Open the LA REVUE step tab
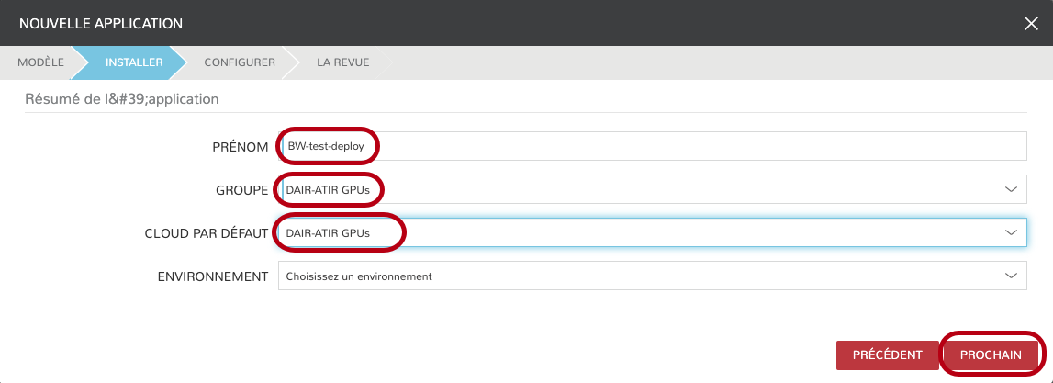Screen dimensions: 1053x383 point(343,62)
